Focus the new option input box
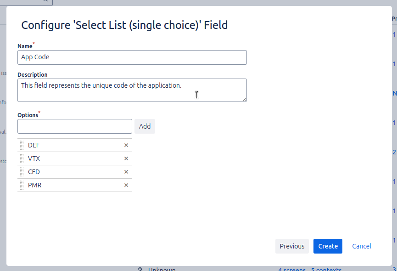Viewport: 397px width, 271px height. tap(75, 126)
